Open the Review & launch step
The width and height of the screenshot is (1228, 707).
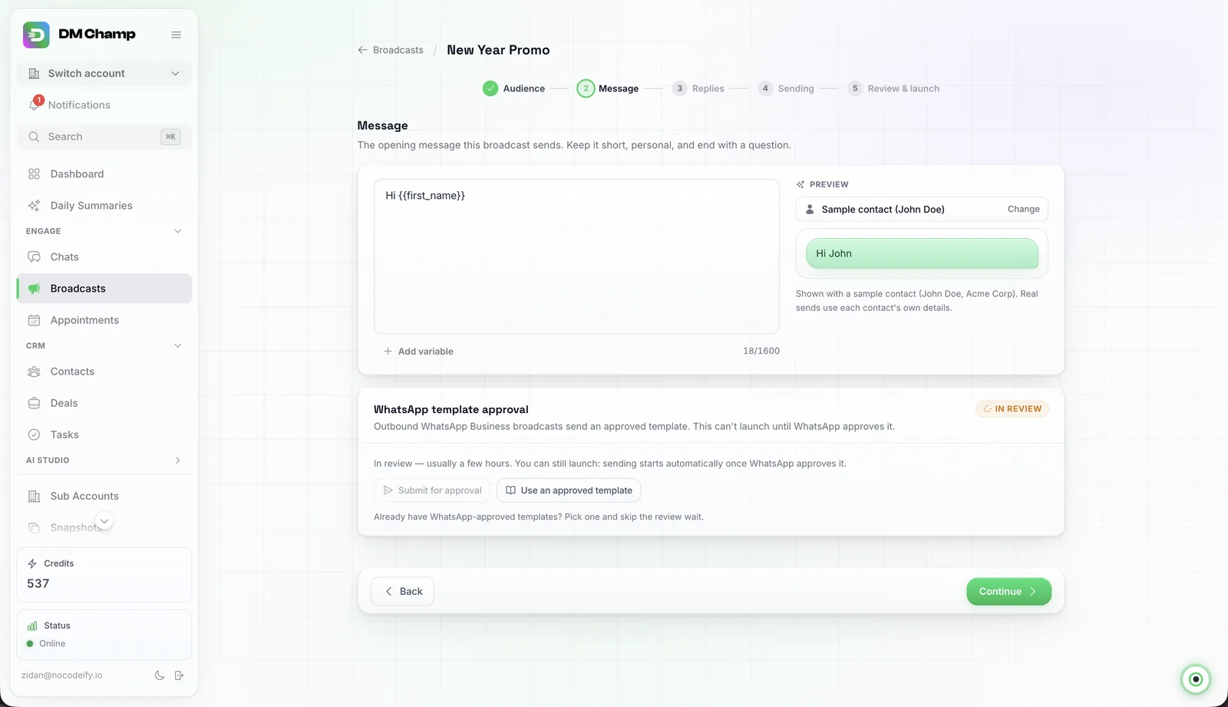[x=893, y=88]
